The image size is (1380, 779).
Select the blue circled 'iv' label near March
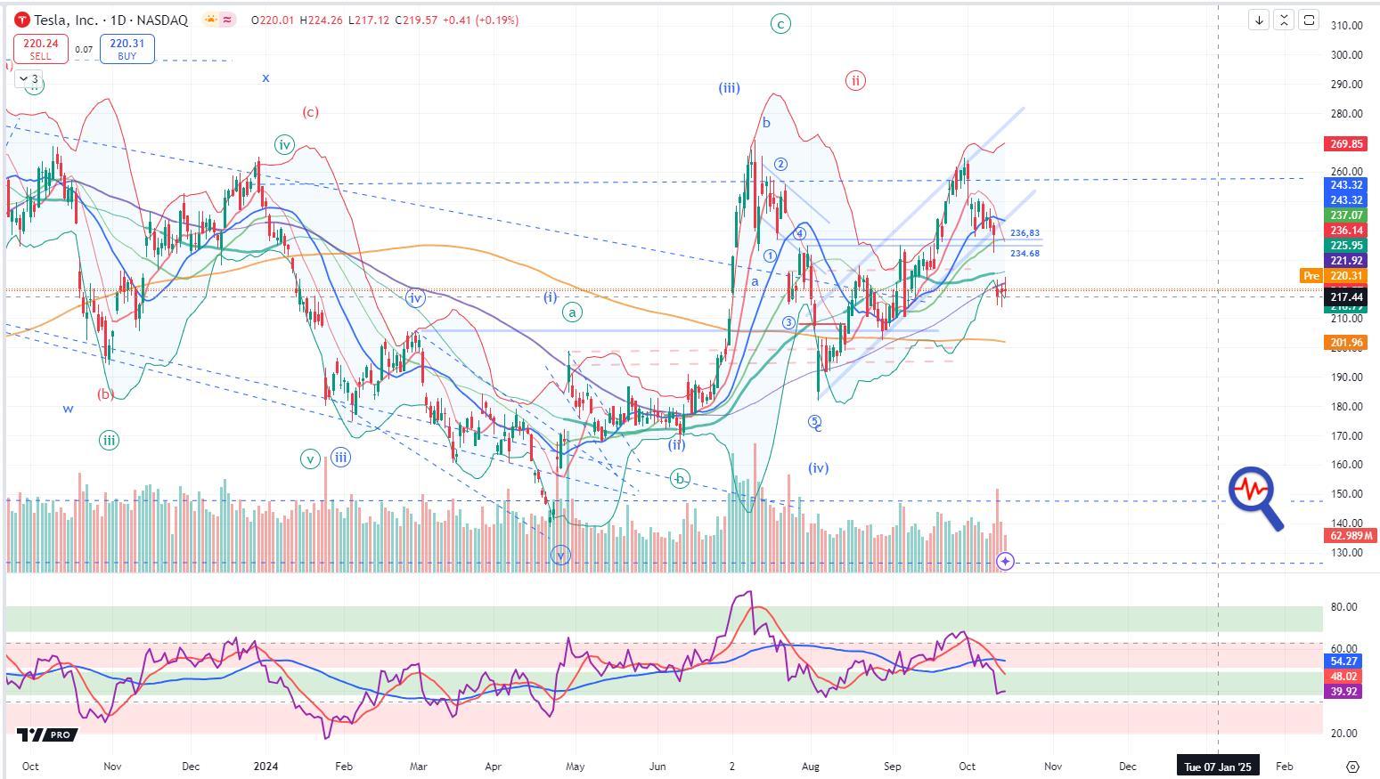pyautogui.click(x=415, y=298)
